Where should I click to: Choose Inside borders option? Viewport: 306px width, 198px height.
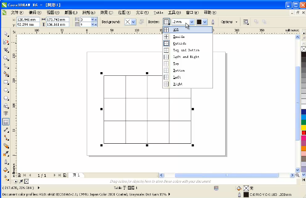[188, 36]
